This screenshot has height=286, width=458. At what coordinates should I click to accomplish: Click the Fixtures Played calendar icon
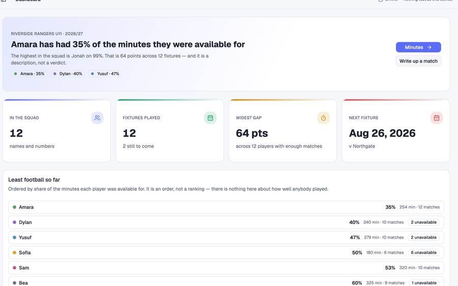click(210, 118)
